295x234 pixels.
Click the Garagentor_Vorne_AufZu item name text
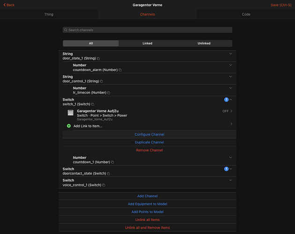point(95,119)
